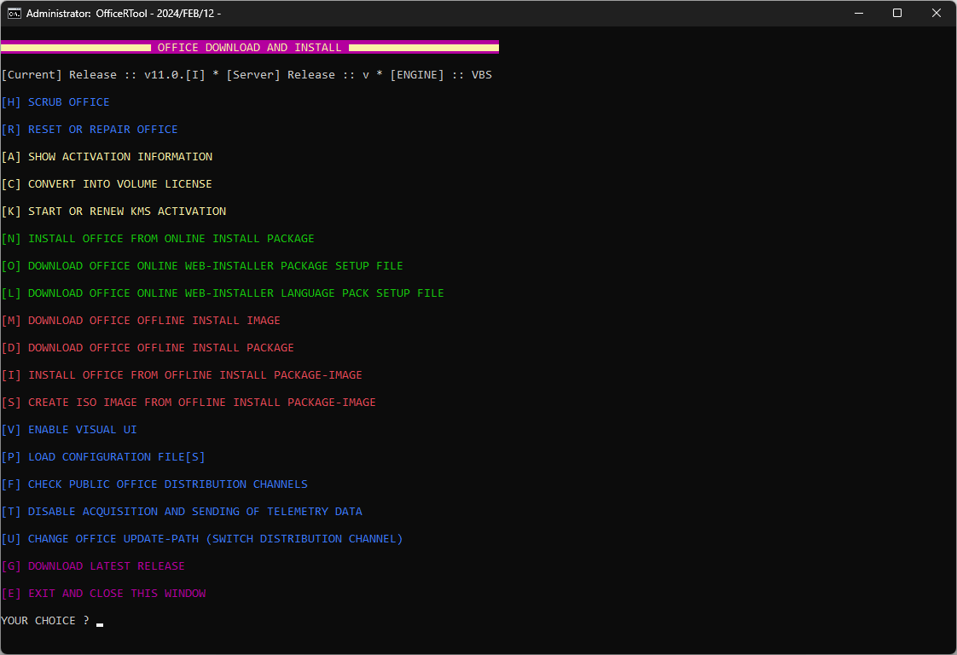Select '[R] RESET OR REPAIR OFFICE' option
The width and height of the screenshot is (957, 655).
click(x=90, y=130)
